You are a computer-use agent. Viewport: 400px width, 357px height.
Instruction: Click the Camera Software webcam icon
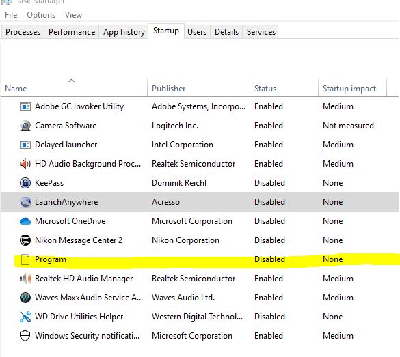[25, 126]
